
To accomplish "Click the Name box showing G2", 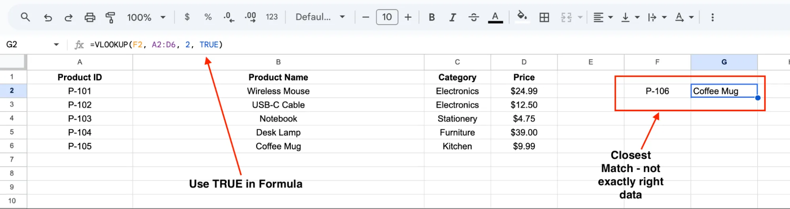I will tap(28, 45).
